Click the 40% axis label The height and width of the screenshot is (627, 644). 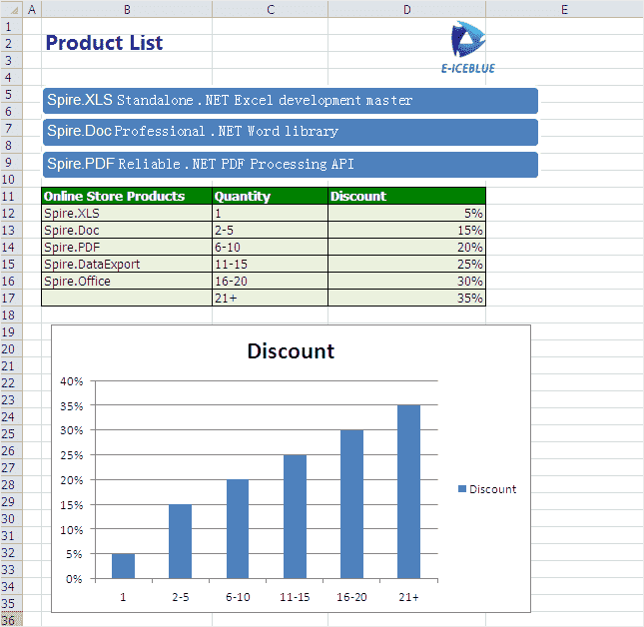pos(72,381)
